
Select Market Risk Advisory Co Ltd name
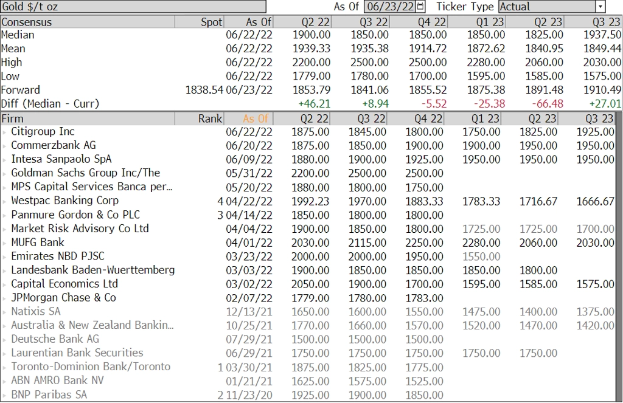click(80, 229)
